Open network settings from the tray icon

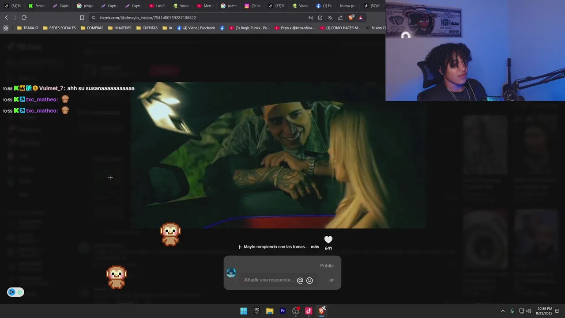(x=521, y=311)
